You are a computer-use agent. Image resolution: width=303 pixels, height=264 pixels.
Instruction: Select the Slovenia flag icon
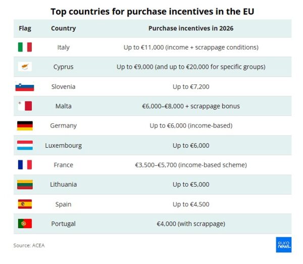(25, 86)
